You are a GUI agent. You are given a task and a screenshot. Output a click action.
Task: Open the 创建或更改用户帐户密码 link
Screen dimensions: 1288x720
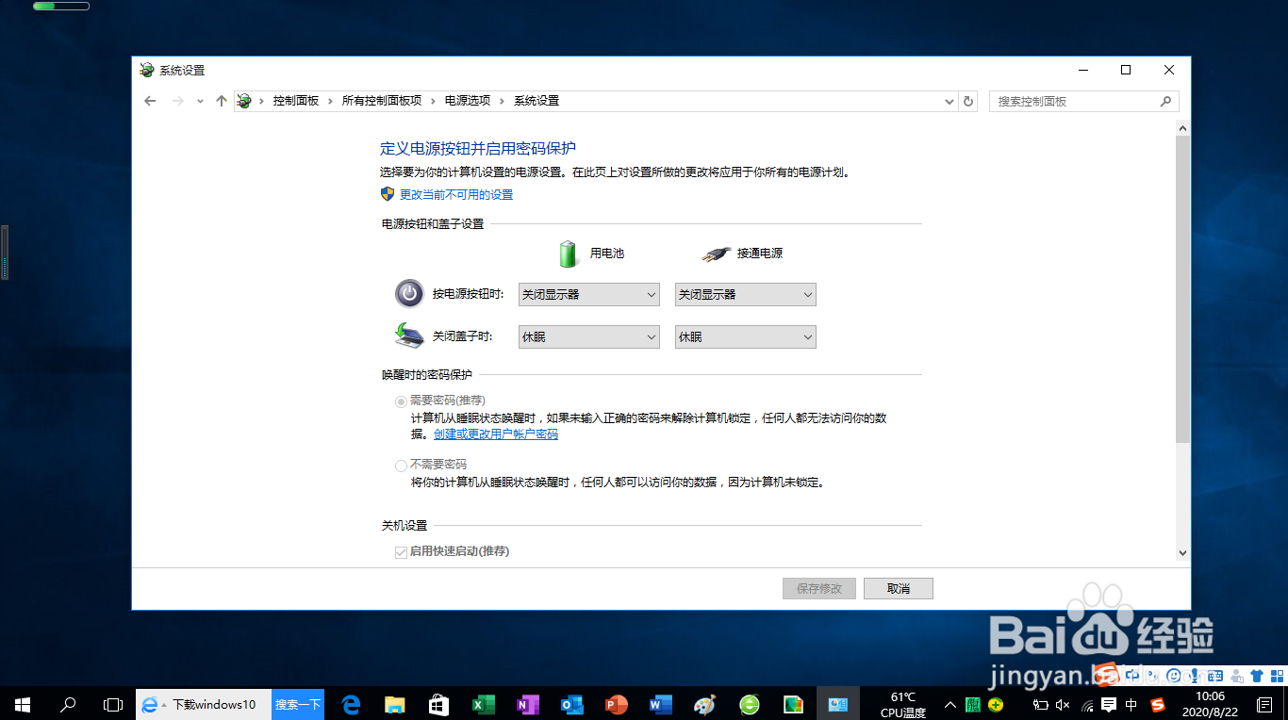click(496, 434)
